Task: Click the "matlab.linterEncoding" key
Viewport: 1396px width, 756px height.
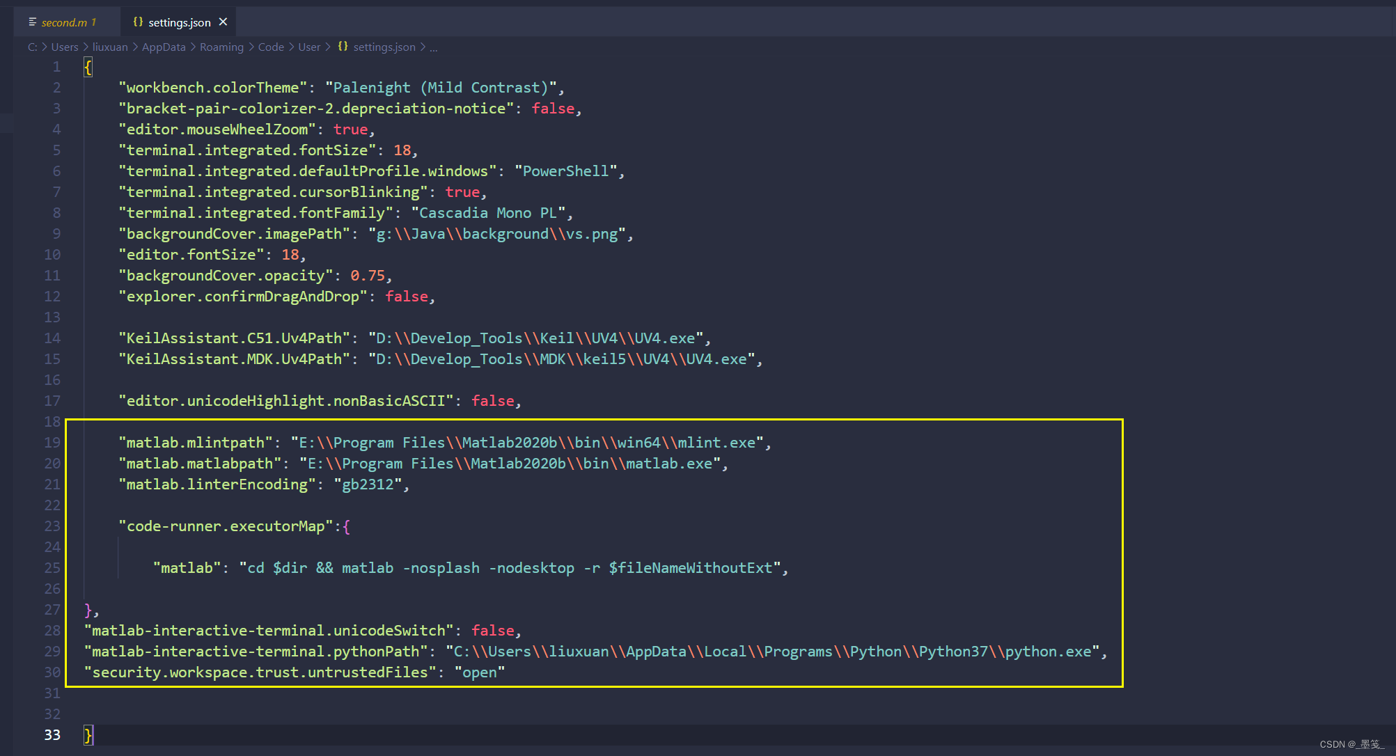Action: [217, 485]
